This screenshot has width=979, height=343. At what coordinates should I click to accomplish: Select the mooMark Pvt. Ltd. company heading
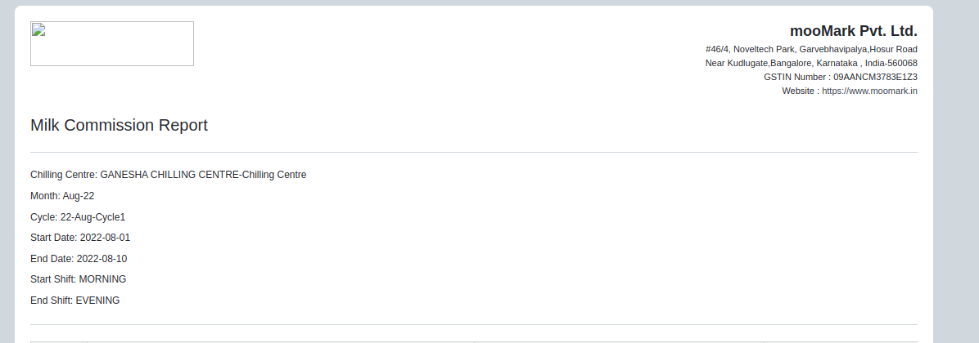tap(854, 31)
